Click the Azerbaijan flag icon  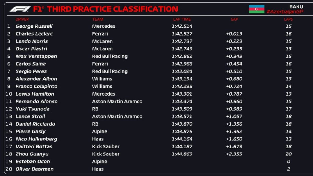[256, 9]
